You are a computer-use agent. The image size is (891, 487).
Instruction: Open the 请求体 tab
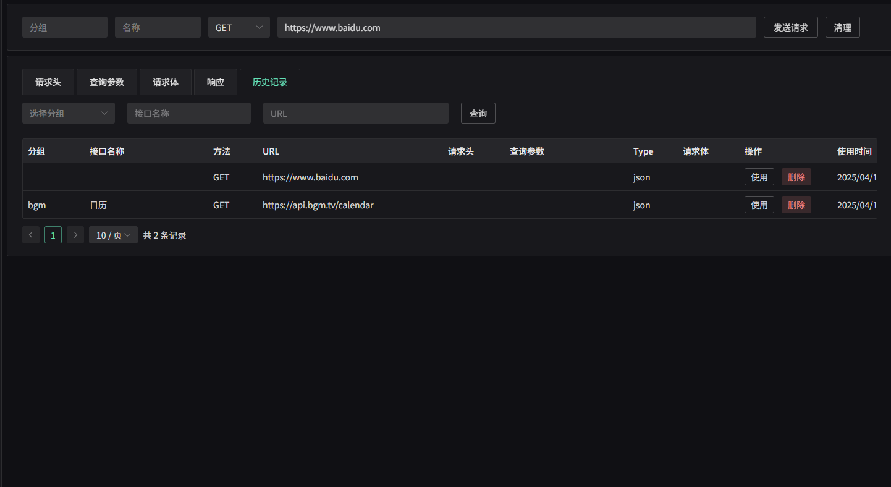(x=166, y=82)
